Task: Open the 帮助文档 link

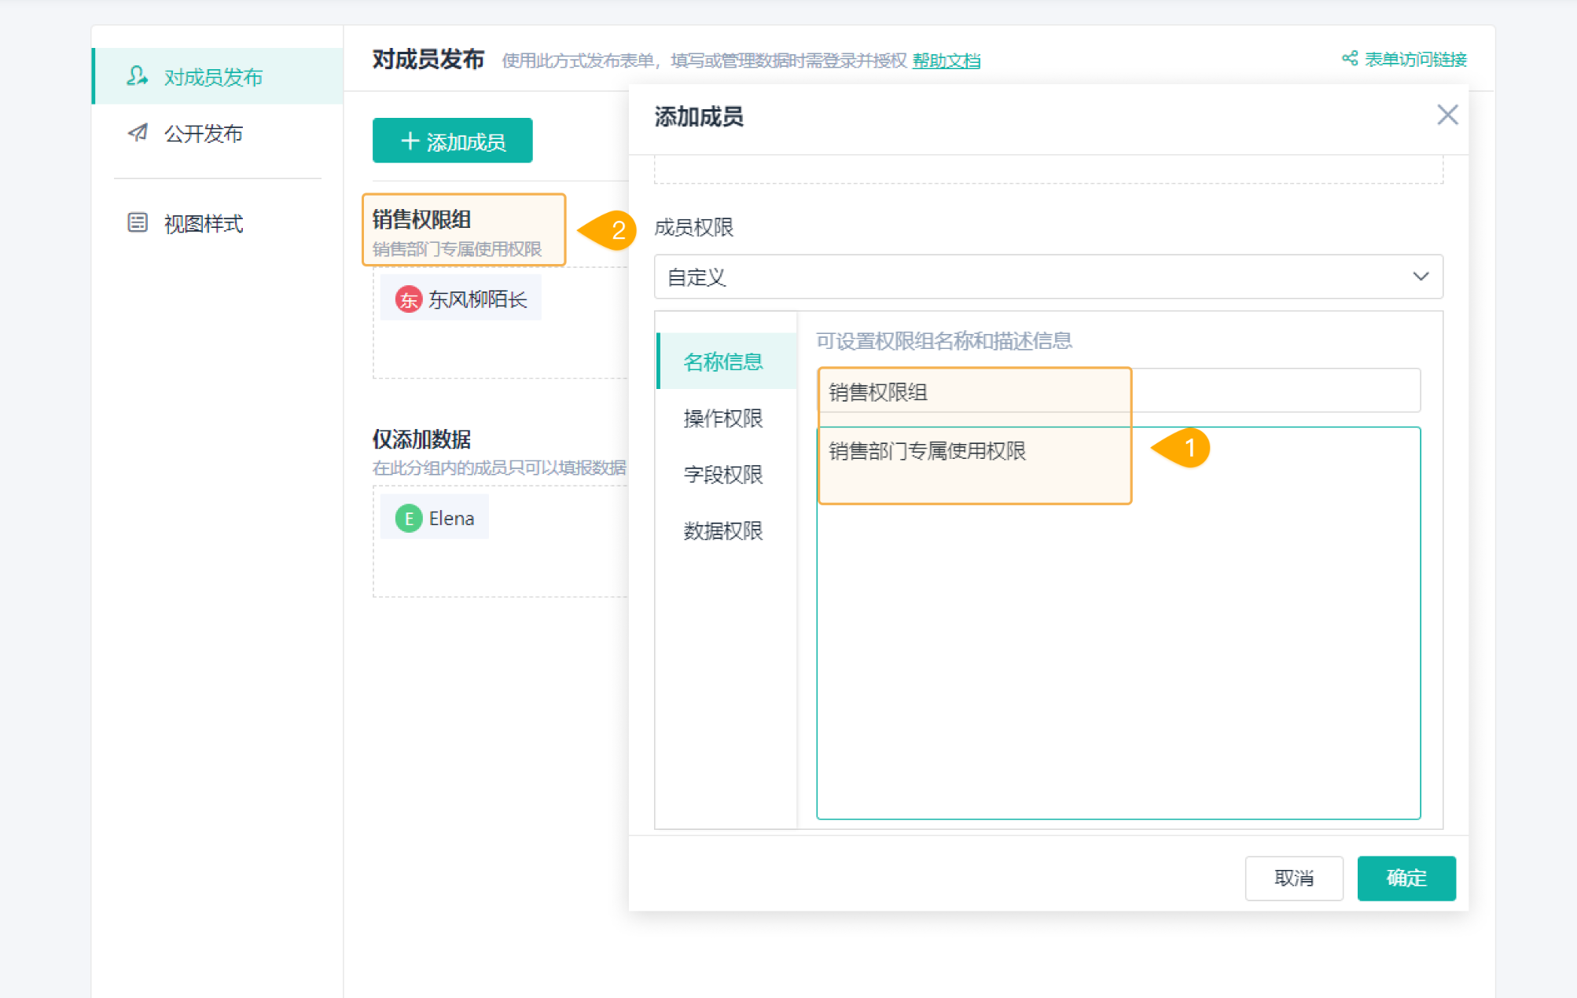Action: click(947, 61)
